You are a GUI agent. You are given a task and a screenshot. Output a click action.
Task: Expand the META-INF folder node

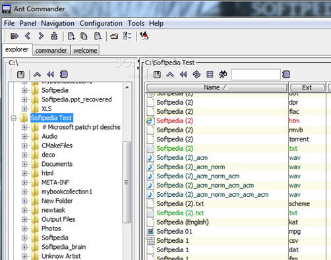pos(24,182)
